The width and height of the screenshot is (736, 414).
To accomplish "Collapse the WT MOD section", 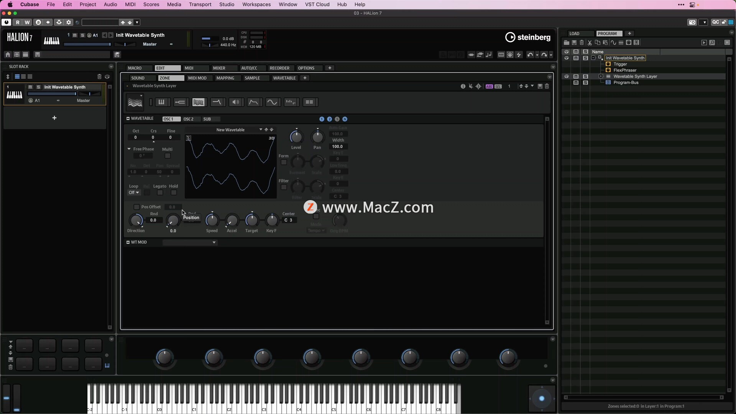I will pos(128,242).
